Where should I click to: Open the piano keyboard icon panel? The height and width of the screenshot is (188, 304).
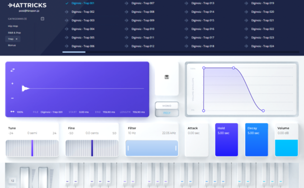(x=167, y=77)
